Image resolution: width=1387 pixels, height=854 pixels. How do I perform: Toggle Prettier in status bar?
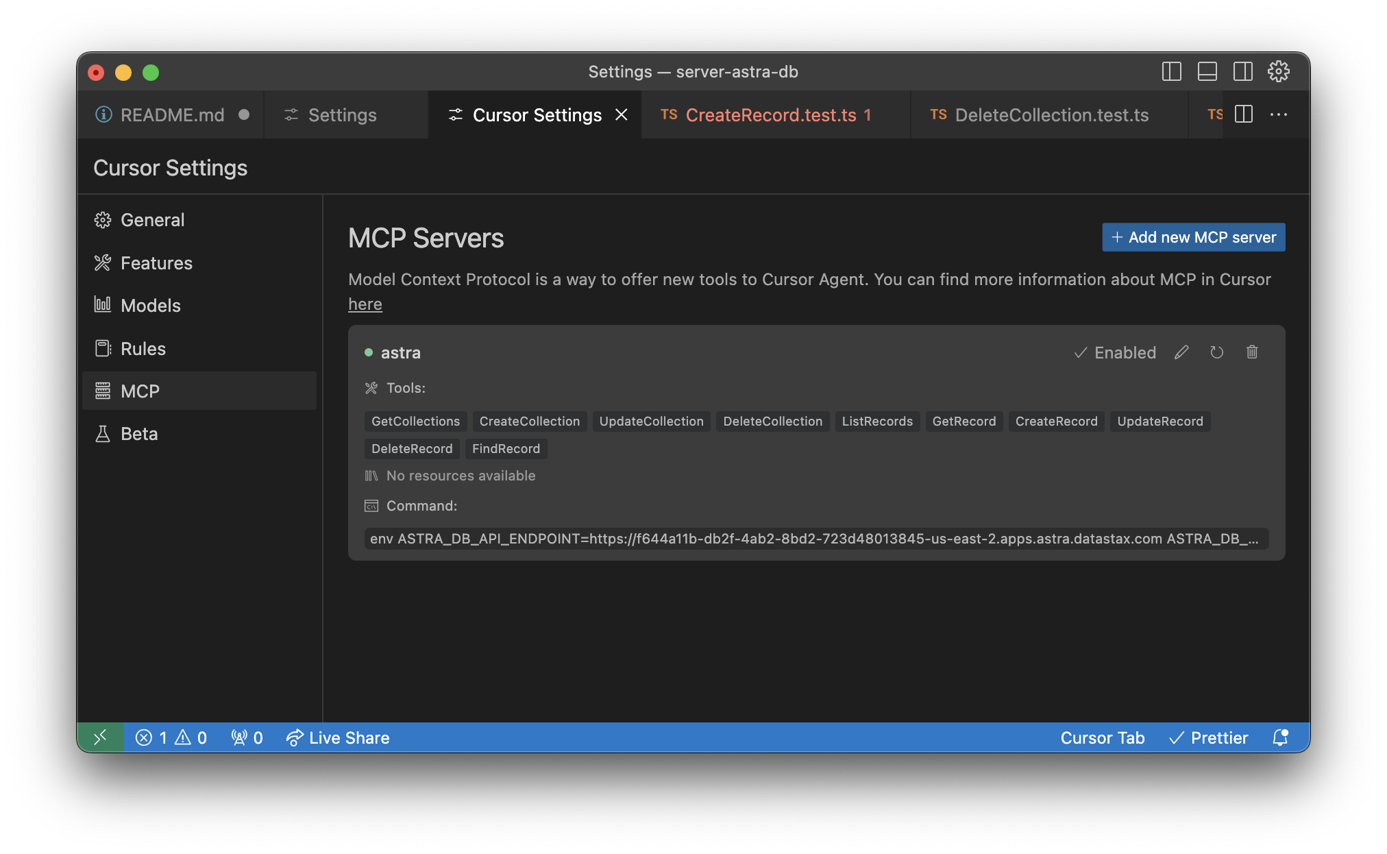(1209, 737)
